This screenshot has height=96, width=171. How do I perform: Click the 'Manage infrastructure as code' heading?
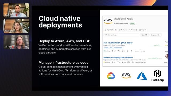pyautogui.click(x=64, y=63)
